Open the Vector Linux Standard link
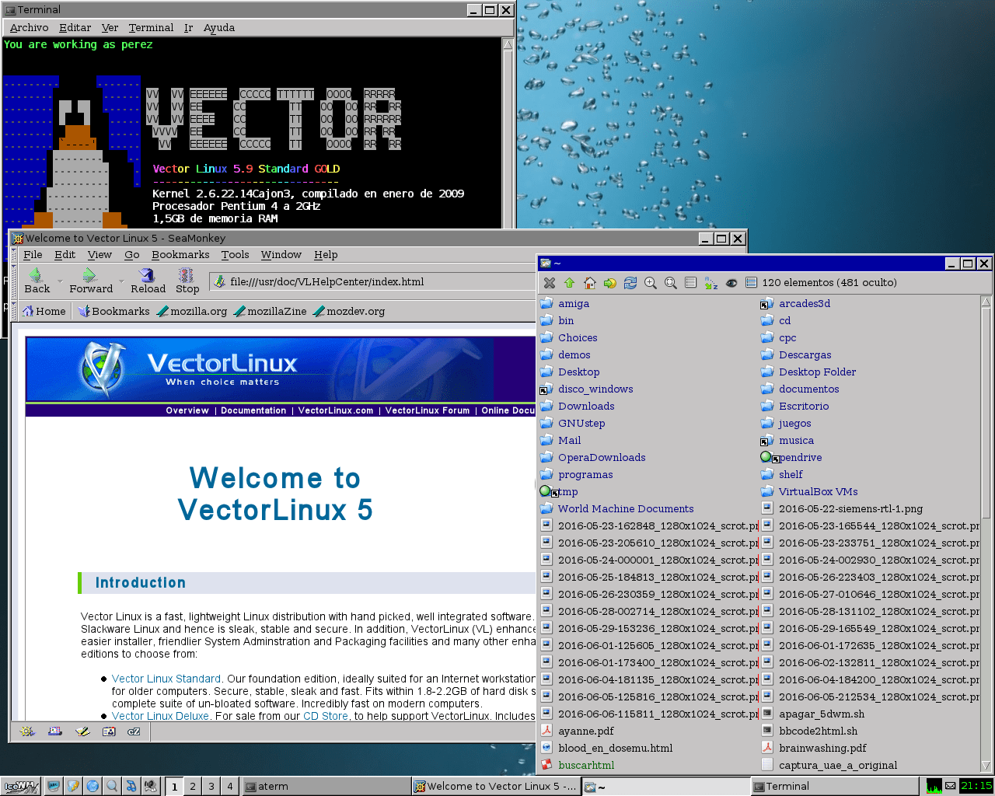The height and width of the screenshot is (796, 995). coord(166,679)
